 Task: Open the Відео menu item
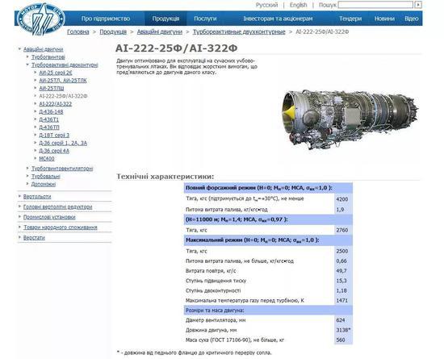pyautogui.click(x=412, y=19)
